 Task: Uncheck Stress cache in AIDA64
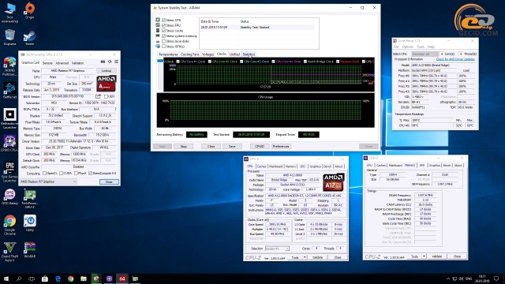163,31
